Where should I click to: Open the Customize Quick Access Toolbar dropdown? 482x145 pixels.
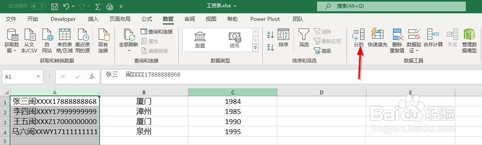(x=121, y=6)
